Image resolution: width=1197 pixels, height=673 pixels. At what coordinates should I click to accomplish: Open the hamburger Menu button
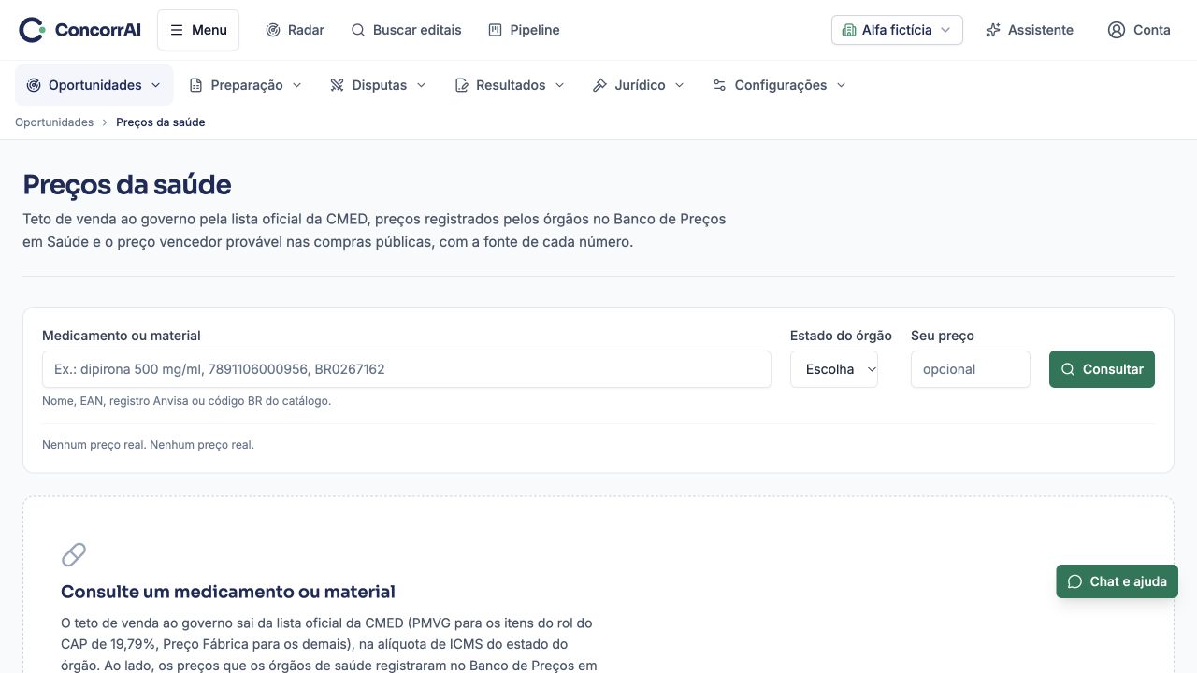(198, 30)
